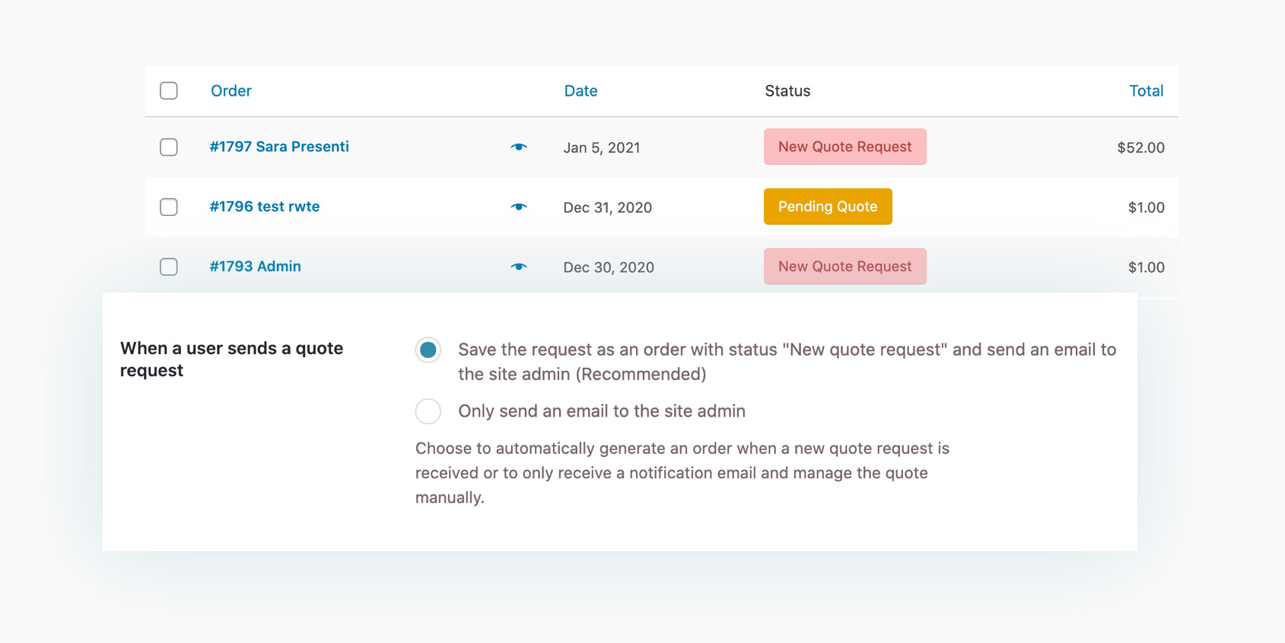Sort orders by the Total column

(x=1146, y=90)
